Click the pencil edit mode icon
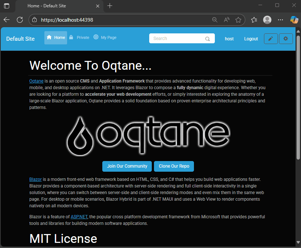Viewport: 301px width, 248px height. coord(271,39)
